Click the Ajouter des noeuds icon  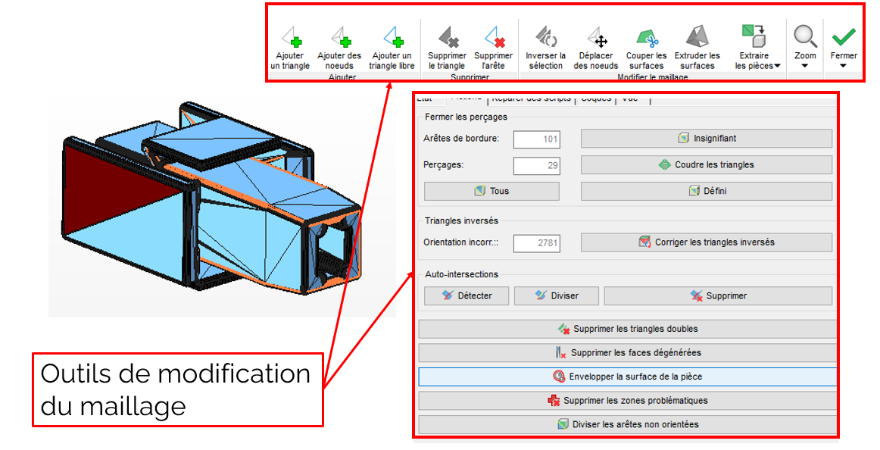339,47
